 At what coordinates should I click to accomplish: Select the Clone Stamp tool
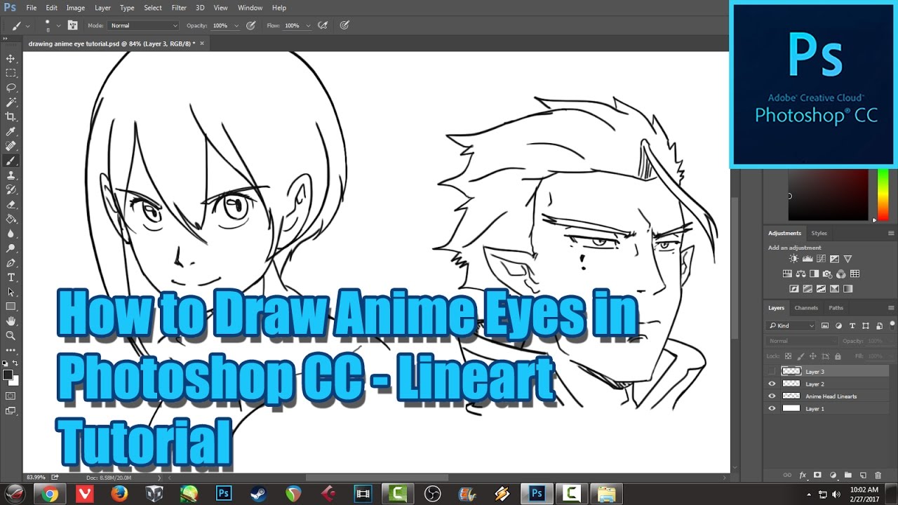click(11, 175)
